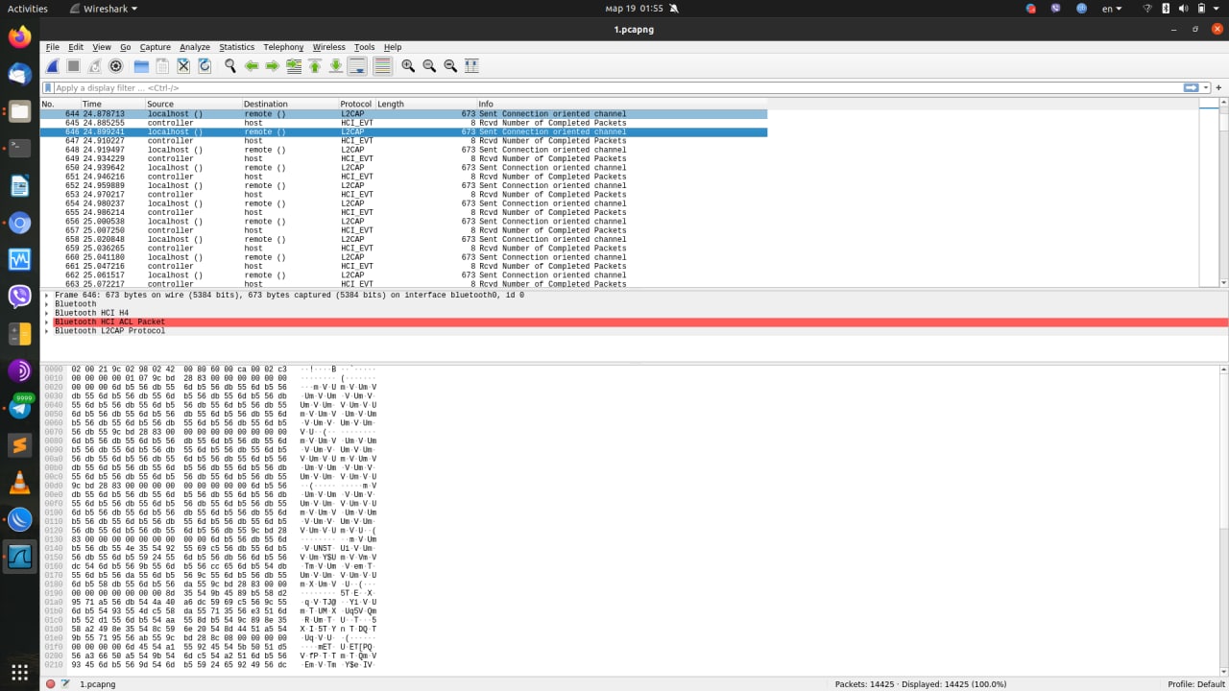Open the File menu
The height and width of the screenshot is (691, 1229).
click(x=53, y=47)
